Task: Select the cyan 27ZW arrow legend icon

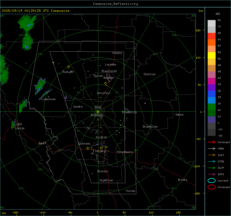Action: pyautogui.click(x=211, y=161)
